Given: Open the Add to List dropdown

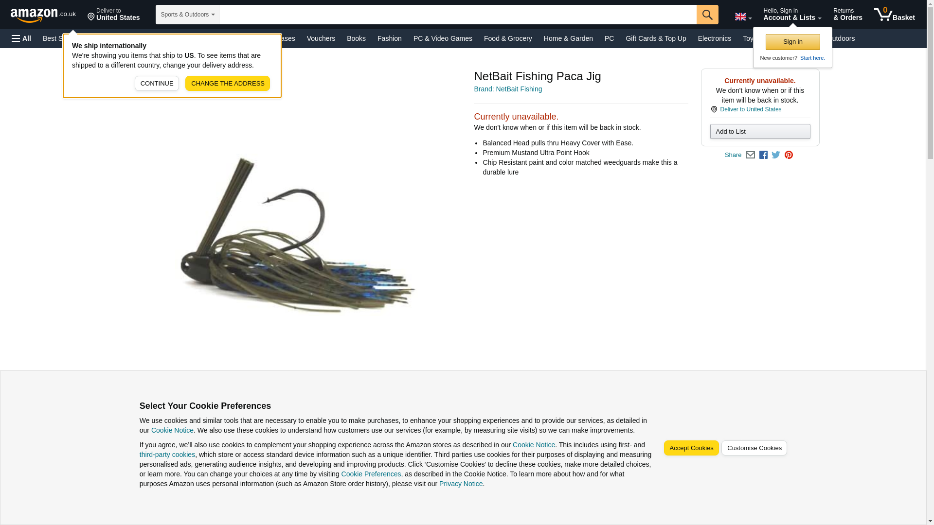Looking at the screenshot, I should coord(760,132).
